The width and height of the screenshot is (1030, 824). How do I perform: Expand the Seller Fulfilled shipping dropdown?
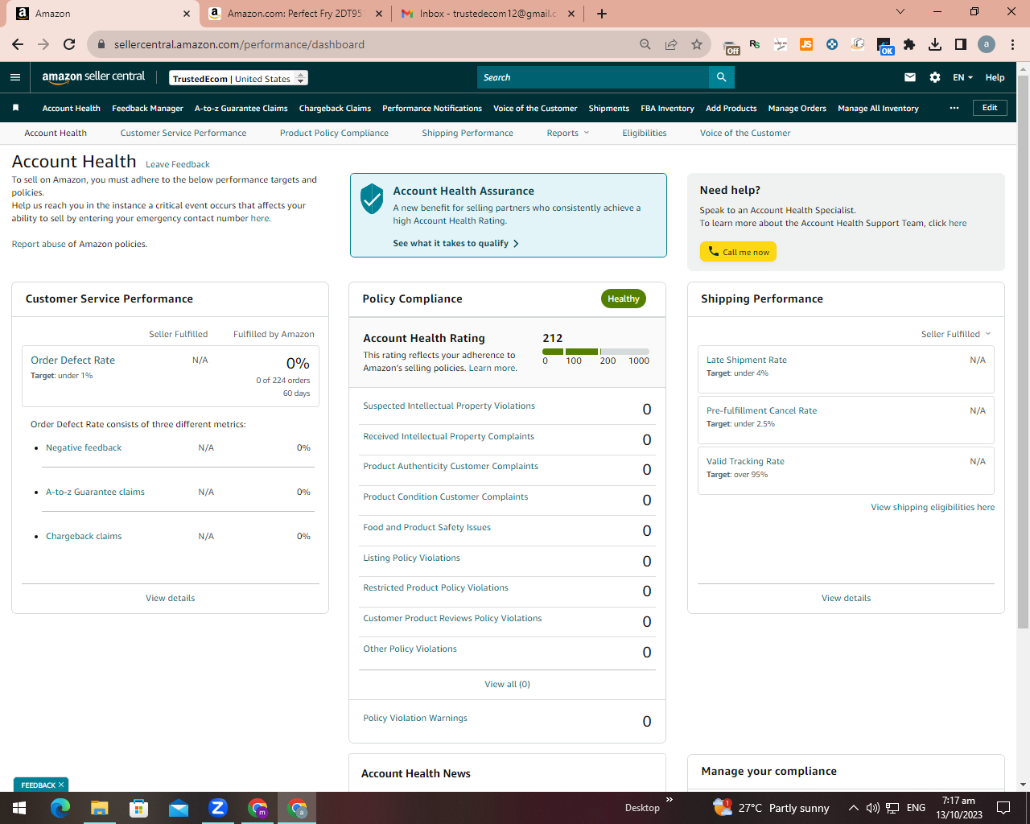(956, 334)
